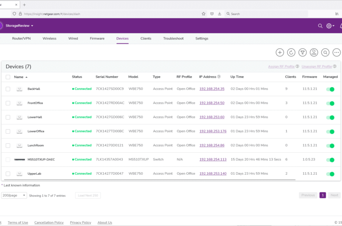The height and width of the screenshot is (226, 342).
Task: Toggle Managed switch for LunchRoom
Action: pyautogui.click(x=330, y=146)
